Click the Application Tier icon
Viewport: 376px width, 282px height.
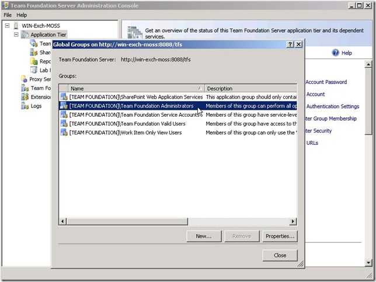pyautogui.click(x=25, y=34)
